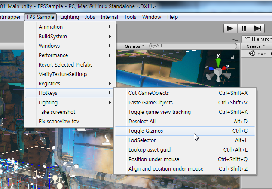Choose Toggle Gizmos
This screenshot has height=189, width=272.
[185, 131]
